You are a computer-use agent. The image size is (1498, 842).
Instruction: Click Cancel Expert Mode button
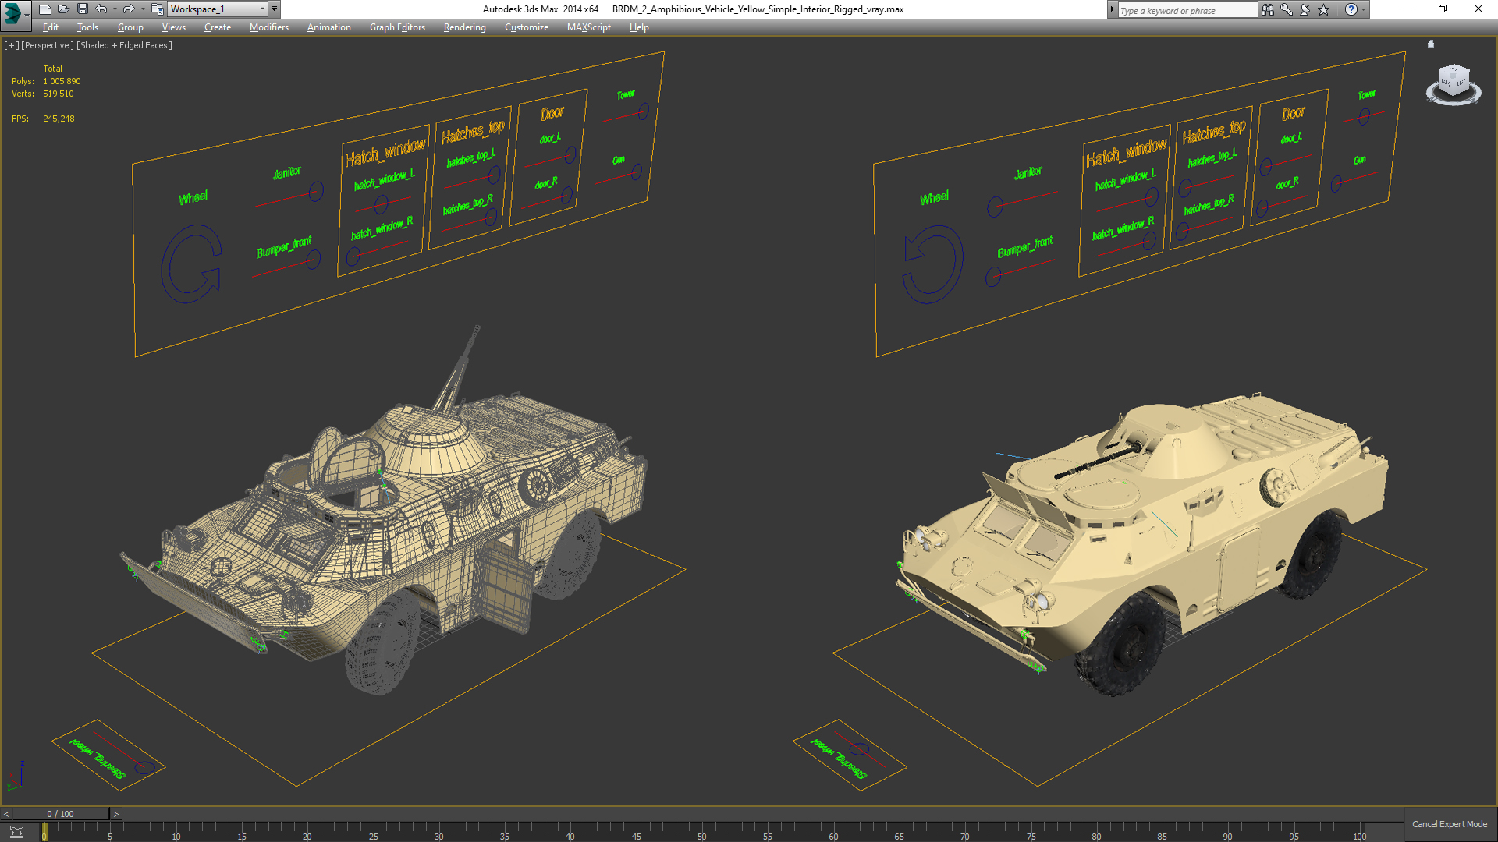click(x=1449, y=824)
